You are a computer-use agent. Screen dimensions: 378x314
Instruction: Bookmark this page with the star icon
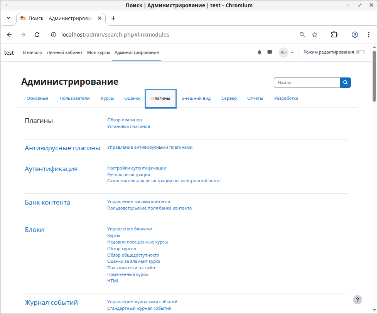[x=315, y=35]
